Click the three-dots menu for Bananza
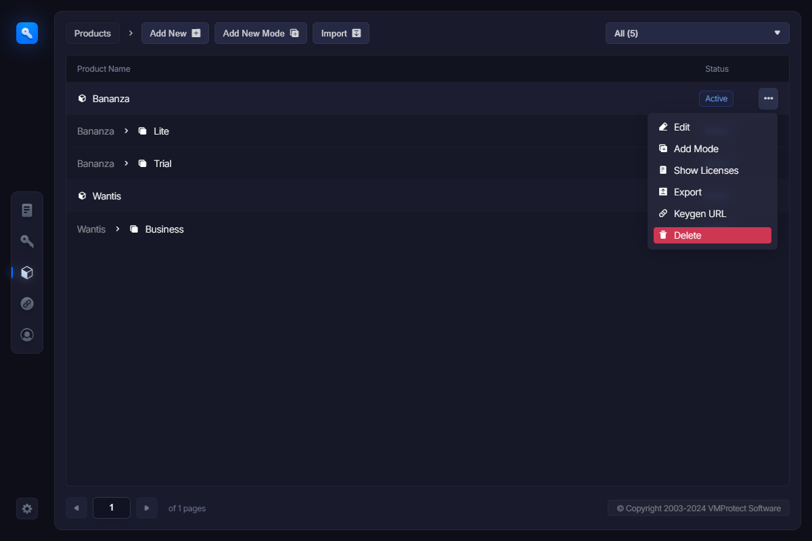Image resolution: width=812 pixels, height=541 pixels. (x=768, y=99)
